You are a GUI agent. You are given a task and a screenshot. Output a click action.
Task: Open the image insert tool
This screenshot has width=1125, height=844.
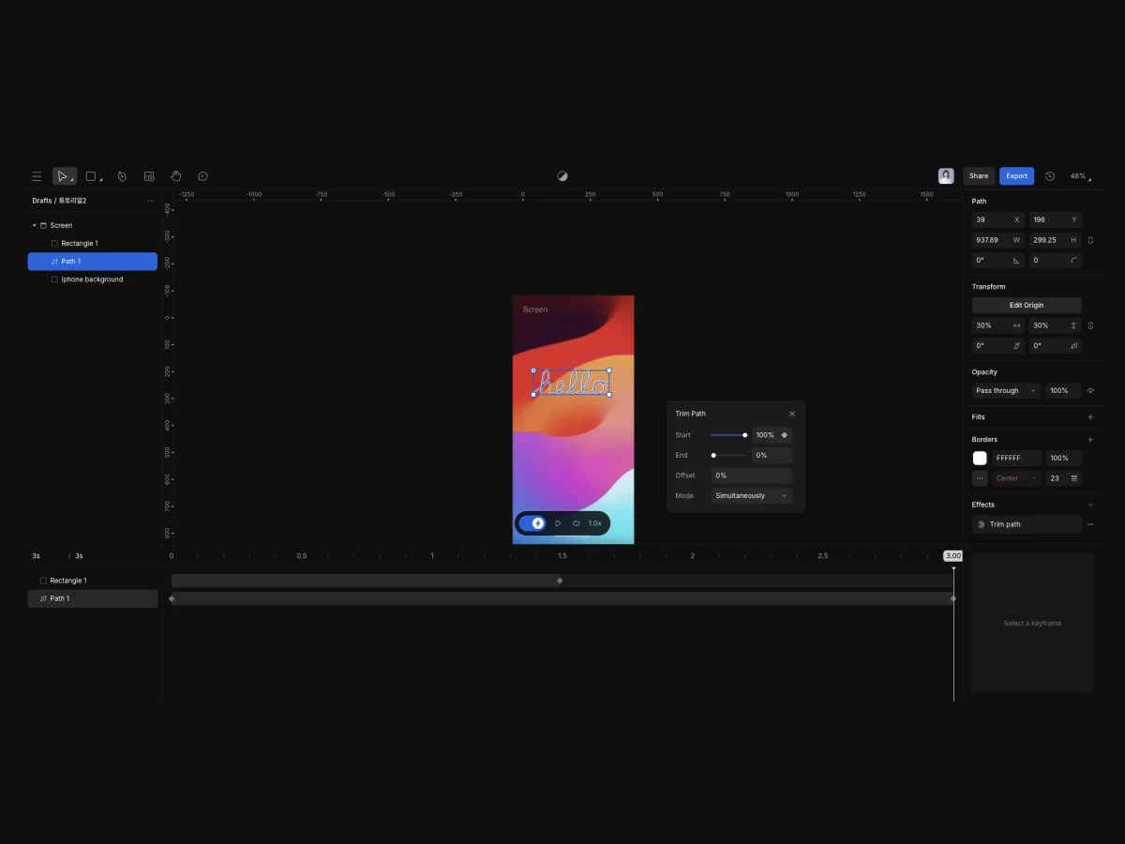[x=149, y=176]
